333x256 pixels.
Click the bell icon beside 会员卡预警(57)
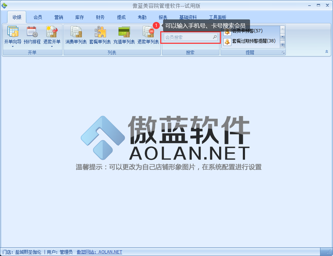227,32
